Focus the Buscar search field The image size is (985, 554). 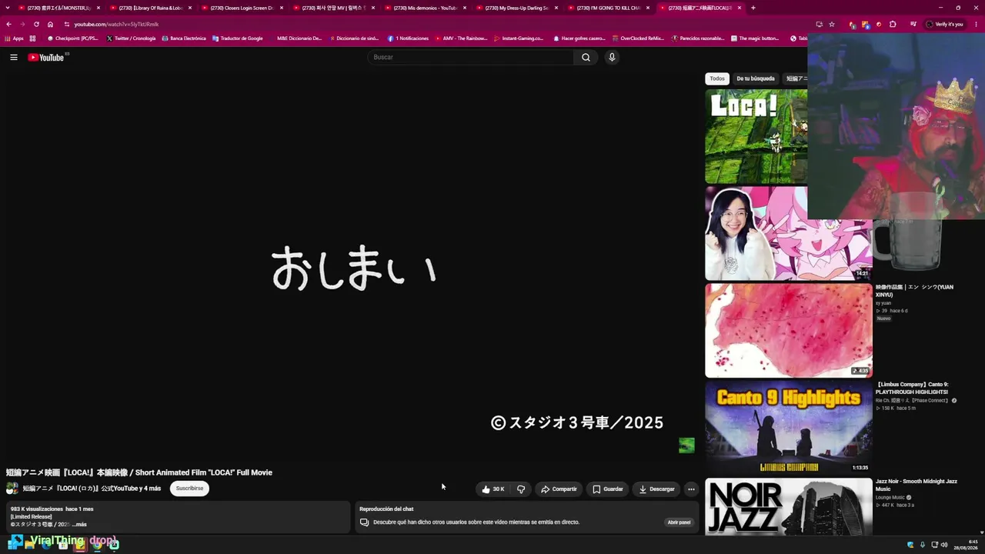tap(471, 57)
